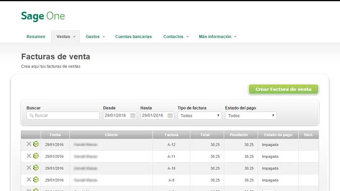Click invoice number A-12
Viewport: 340px width, 191px height.
[x=171, y=145]
